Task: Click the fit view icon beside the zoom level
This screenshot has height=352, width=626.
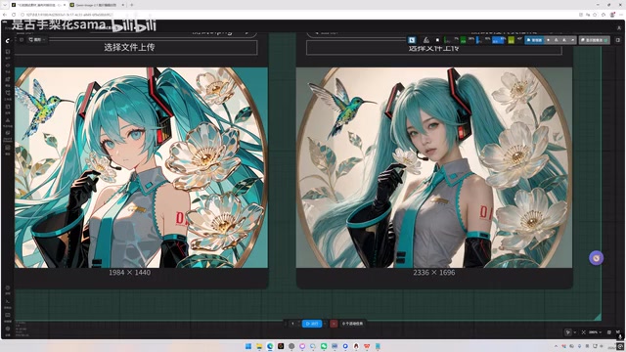Action: 583,332
